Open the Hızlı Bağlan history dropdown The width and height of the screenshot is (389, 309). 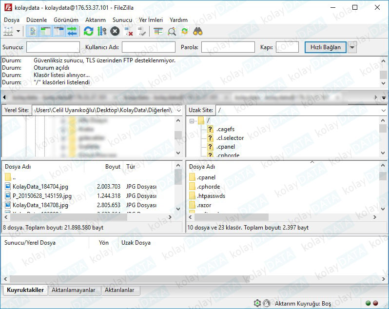(352, 47)
